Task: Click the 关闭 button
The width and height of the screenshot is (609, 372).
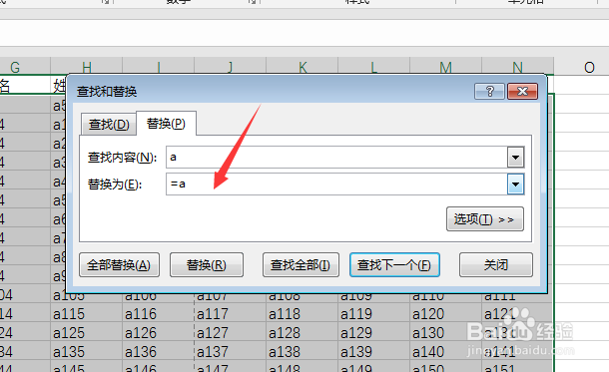Action: tap(496, 265)
